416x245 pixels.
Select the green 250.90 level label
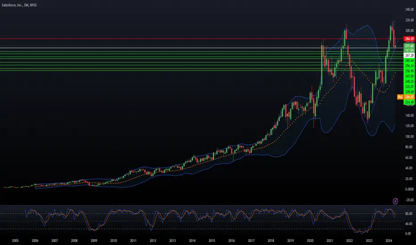pyautogui.click(x=409, y=71)
